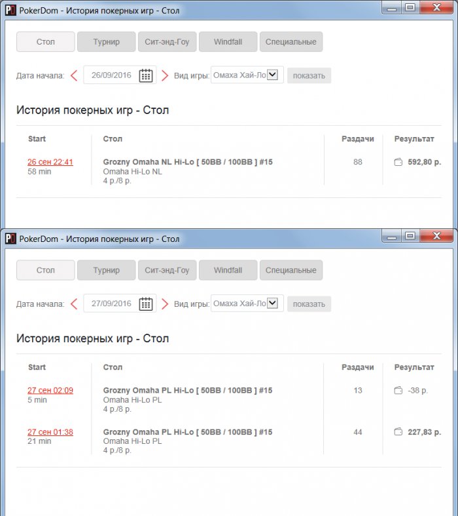Click wallet icon beside 227,83 р. result
This screenshot has height=516, width=458.
pyautogui.click(x=398, y=432)
